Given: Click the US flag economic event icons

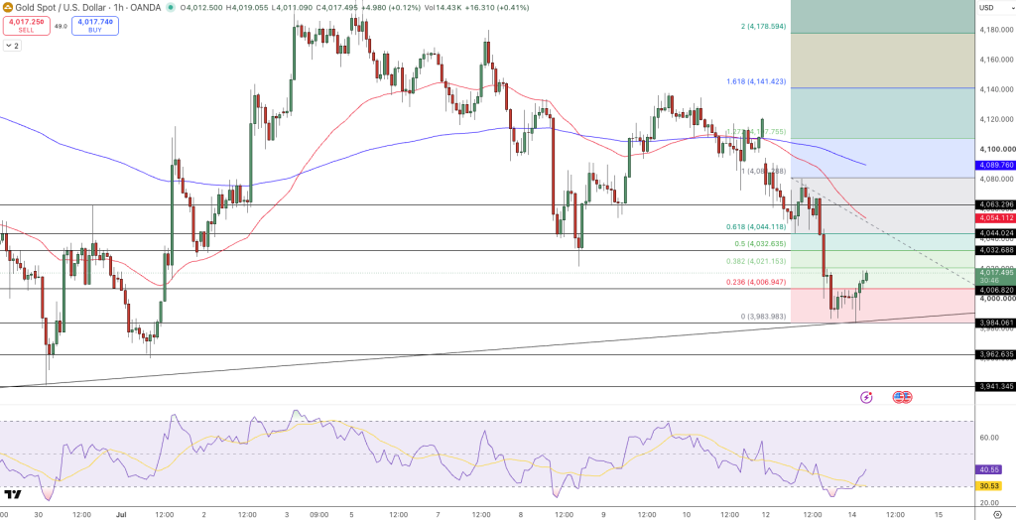Looking at the screenshot, I should 903,397.
